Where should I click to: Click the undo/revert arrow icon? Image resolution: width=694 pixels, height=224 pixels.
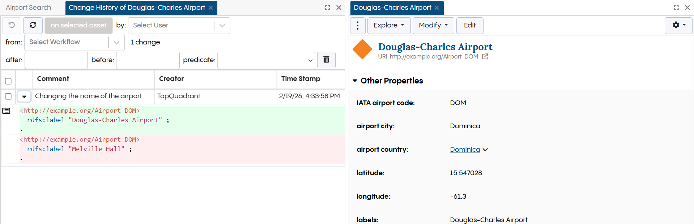click(x=12, y=25)
